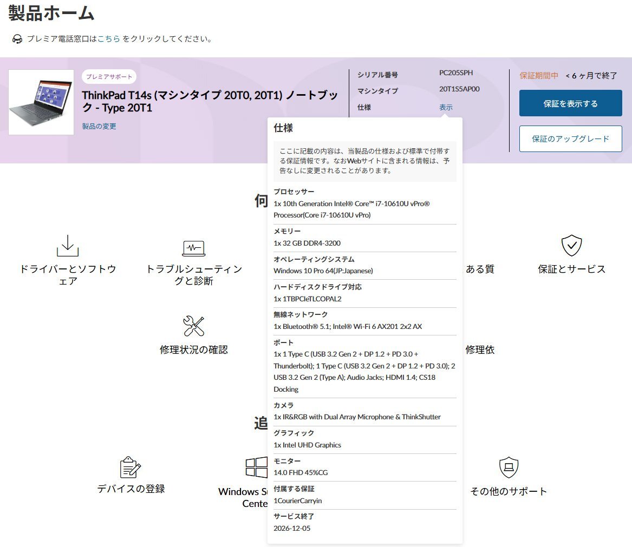Click service end date 2026-12-05
This screenshot has height=547, width=632.
coord(292,528)
